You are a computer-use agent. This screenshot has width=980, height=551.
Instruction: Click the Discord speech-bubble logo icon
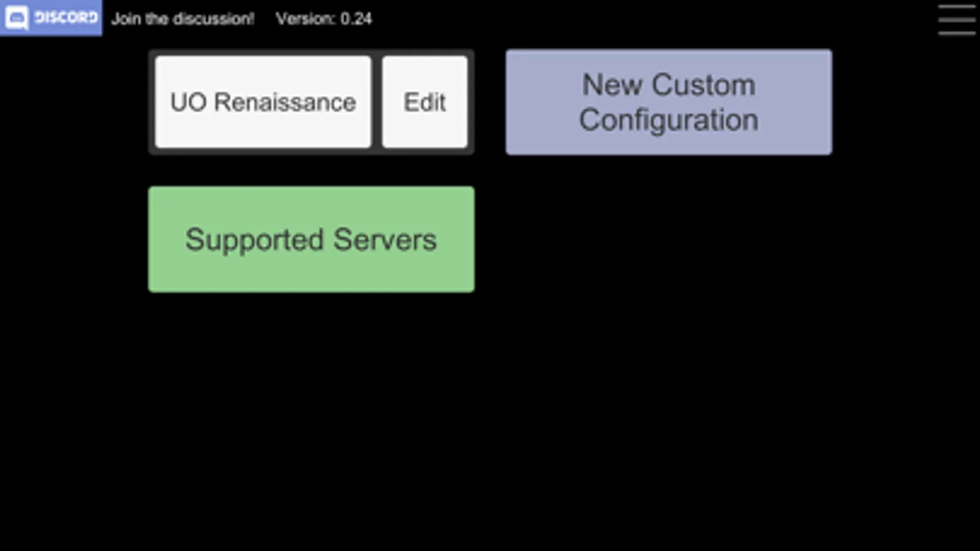[17, 18]
